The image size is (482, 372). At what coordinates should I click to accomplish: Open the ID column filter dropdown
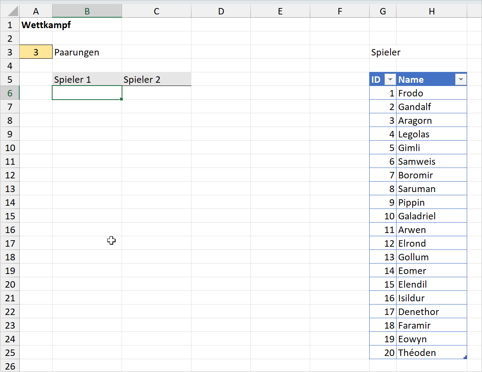pyautogui.click(x=390, y=80)
